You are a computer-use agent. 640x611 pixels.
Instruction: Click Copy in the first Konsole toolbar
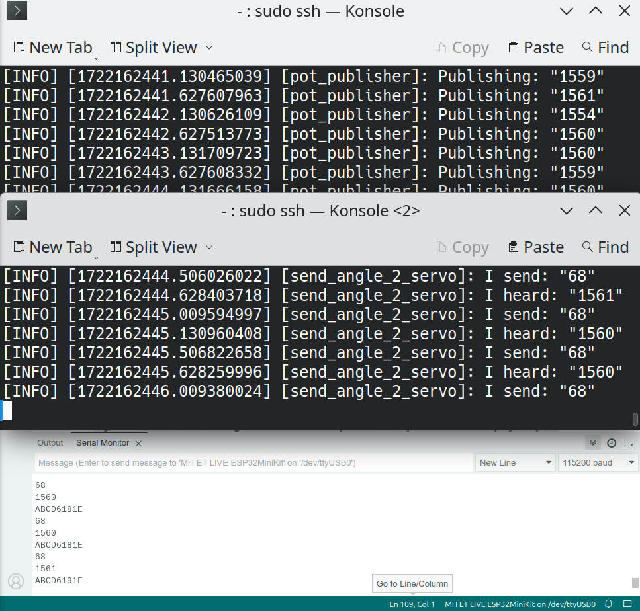(463, 48)
